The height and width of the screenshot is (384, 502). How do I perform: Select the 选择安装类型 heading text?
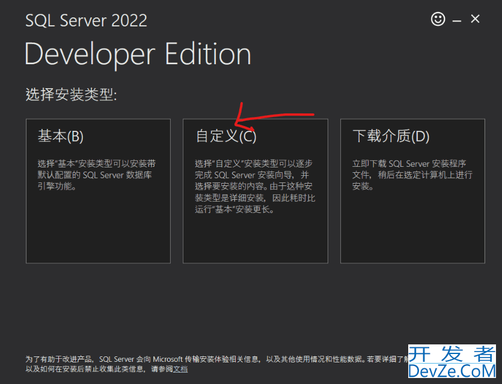pos(71,95)
